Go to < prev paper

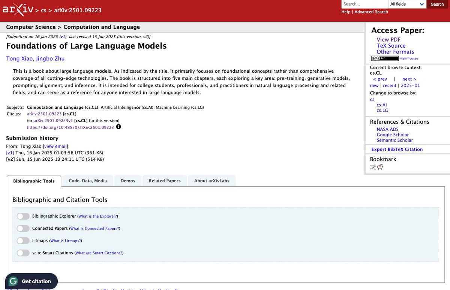click(380, 79)
